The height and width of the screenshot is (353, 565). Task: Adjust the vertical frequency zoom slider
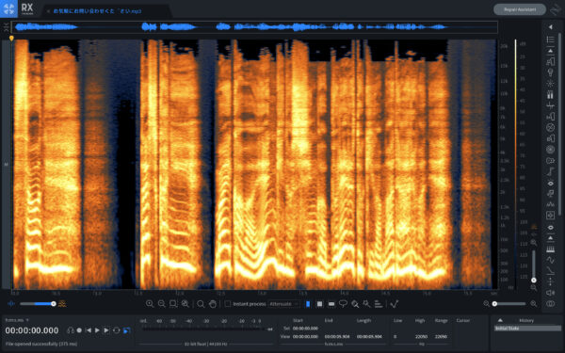[534, 265]
